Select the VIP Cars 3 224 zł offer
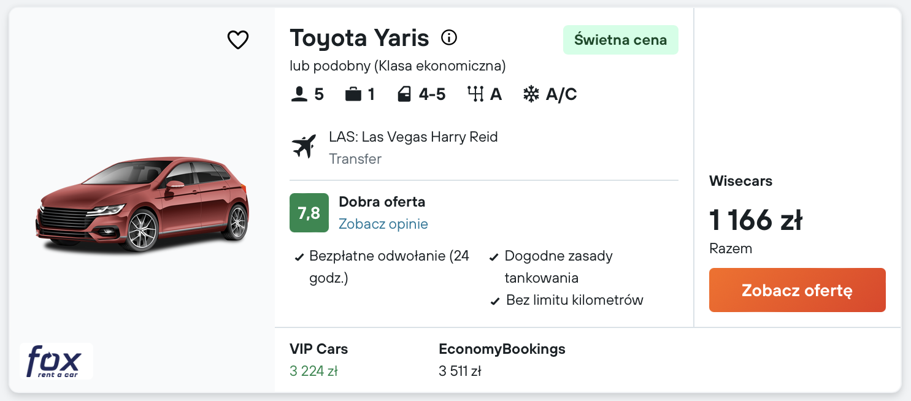Image resolution: width=911 pixels, height=401 pixels. tap(318, 360)
